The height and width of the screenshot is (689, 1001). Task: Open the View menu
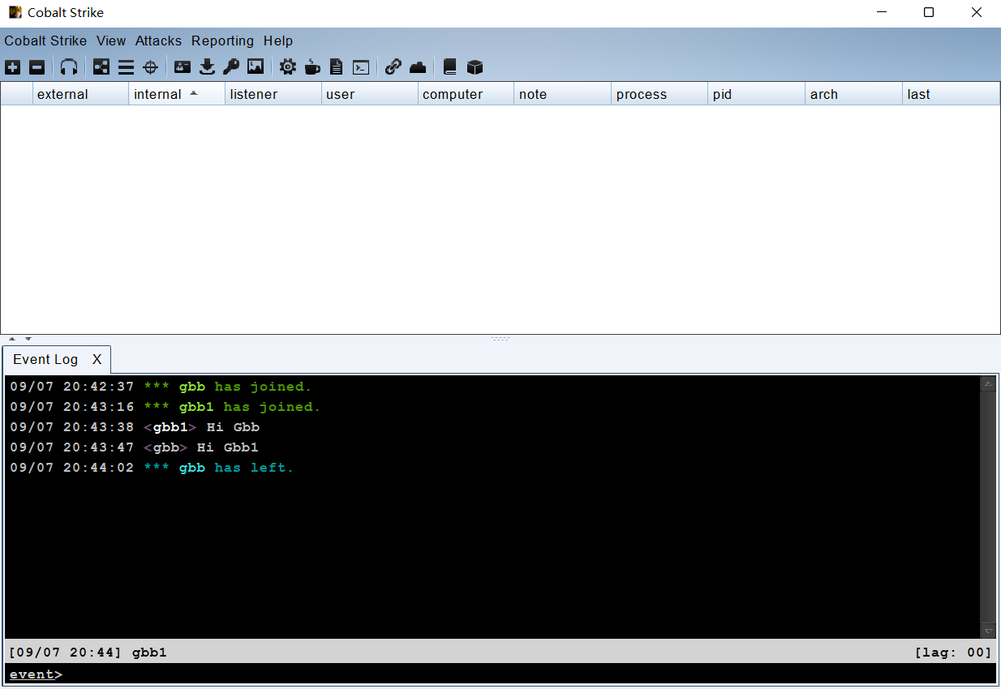click(x=111, y=41)
